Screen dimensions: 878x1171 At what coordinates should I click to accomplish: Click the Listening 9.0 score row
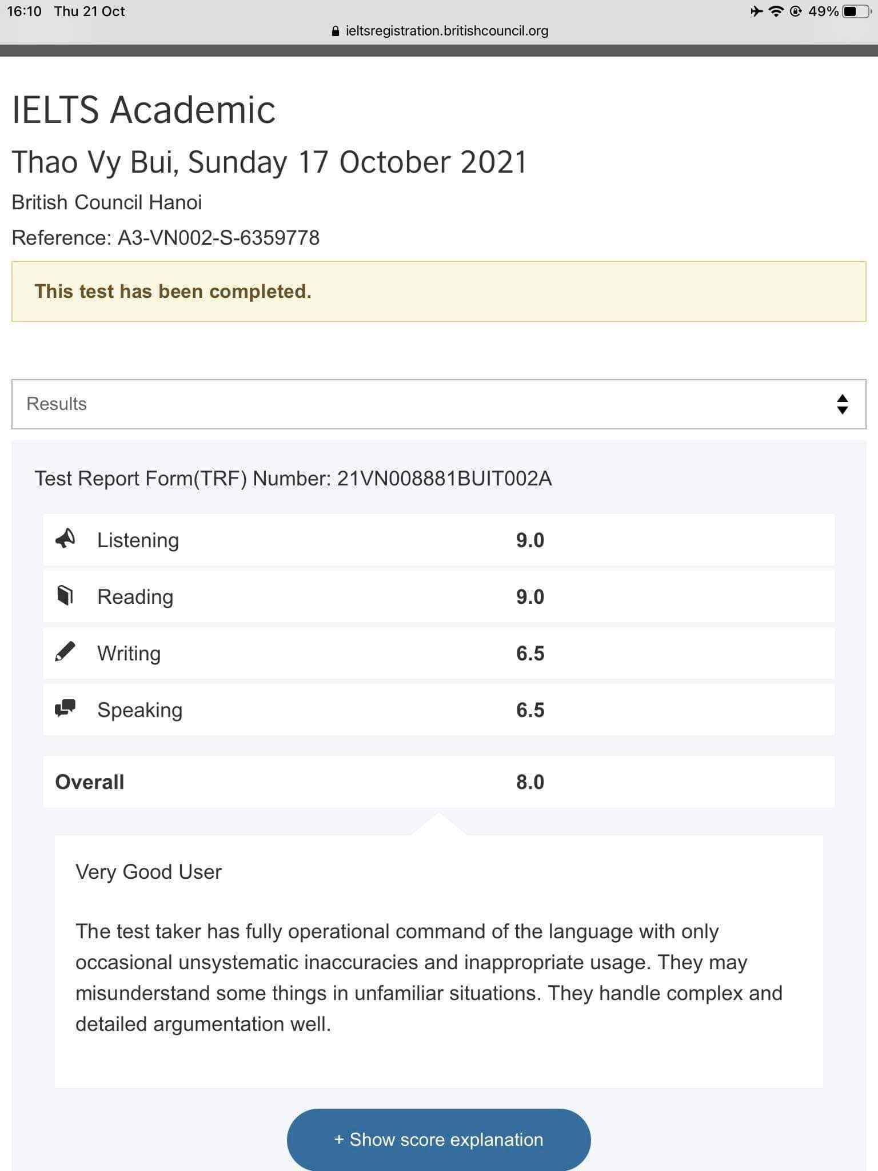438,540
